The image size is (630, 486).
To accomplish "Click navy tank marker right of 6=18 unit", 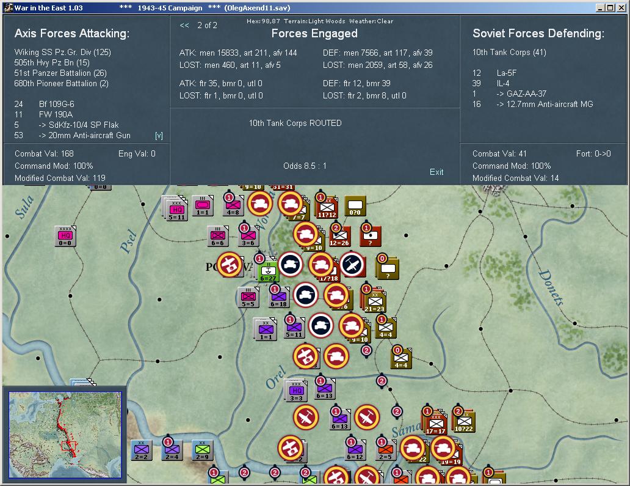I will (306, 295).
